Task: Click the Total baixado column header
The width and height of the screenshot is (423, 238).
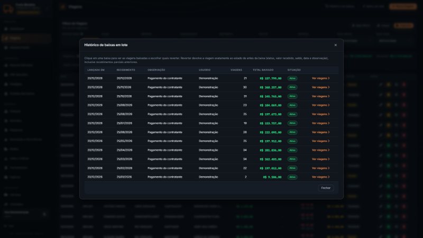Action: click(x=263, y=70)
